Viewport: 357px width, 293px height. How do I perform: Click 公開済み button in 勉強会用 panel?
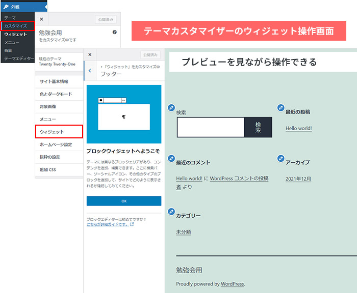(x=106, y=19)
